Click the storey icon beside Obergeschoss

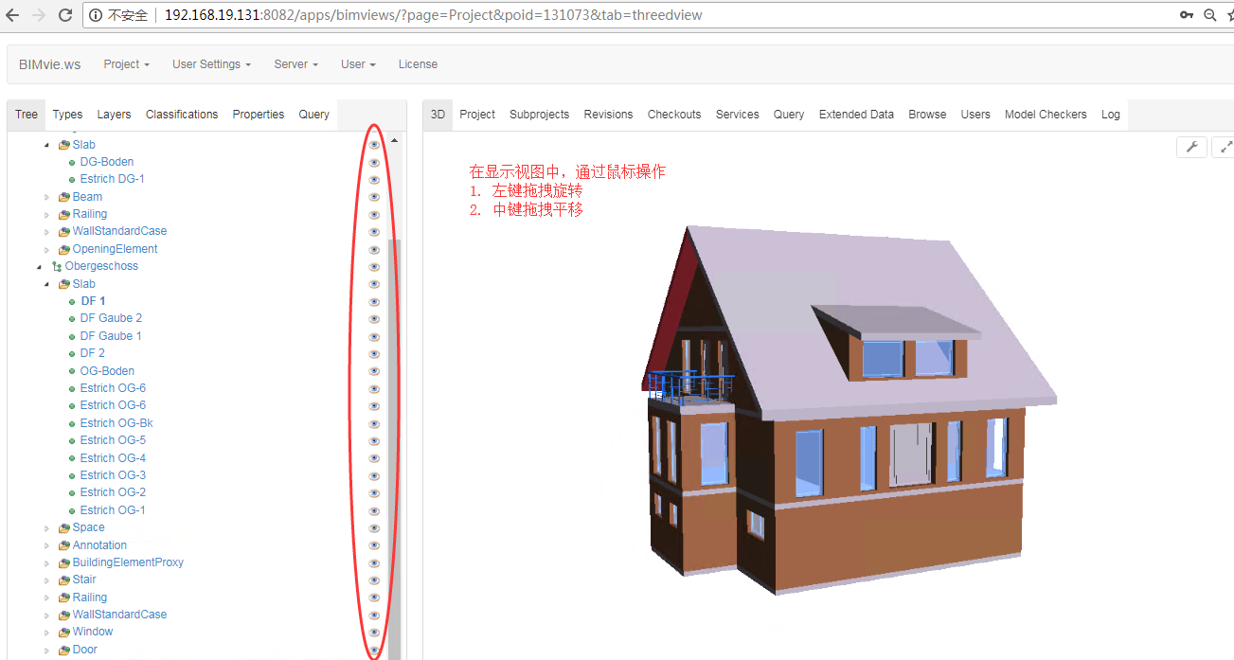tap(55, 266)
